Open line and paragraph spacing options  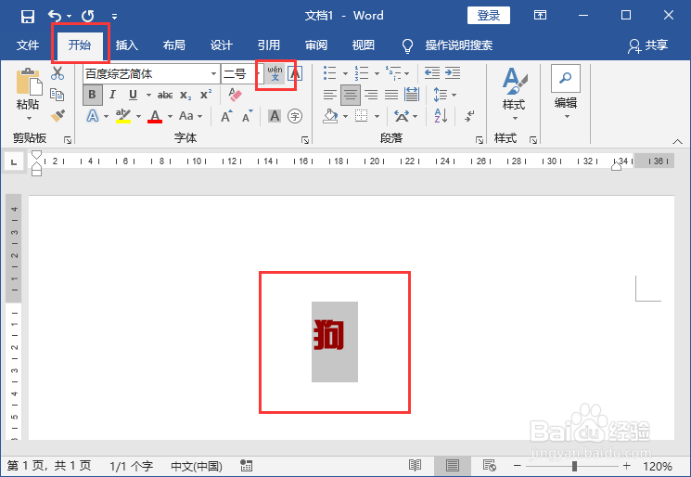[441, 95]
